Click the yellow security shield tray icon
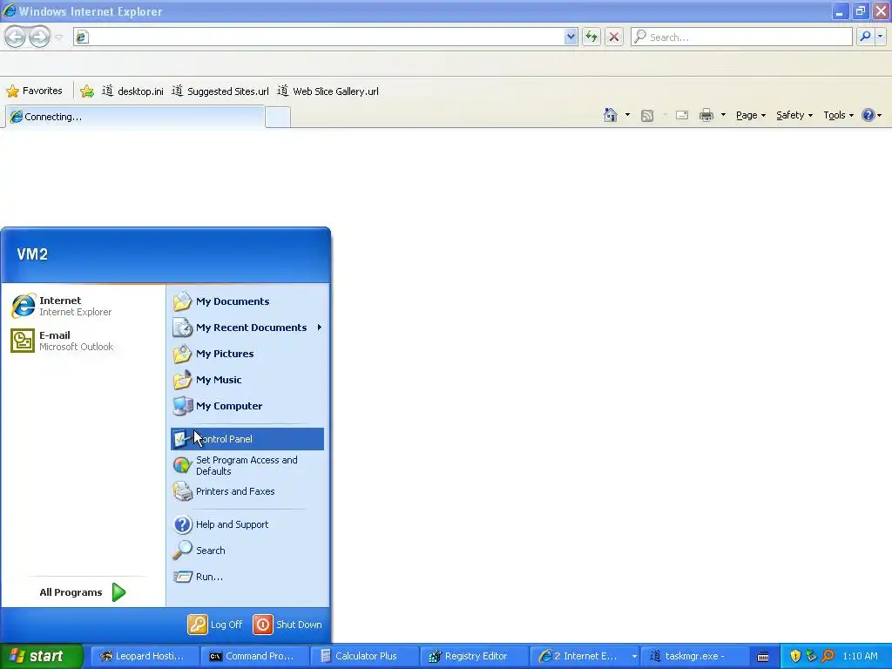The image size is (892, 669). (795, 657)
